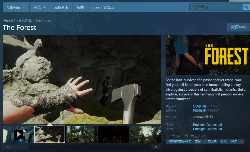This screenshot has height=152, width=250.
Task: Open the 特别好评 all reviews link
Action: [199, 110]
